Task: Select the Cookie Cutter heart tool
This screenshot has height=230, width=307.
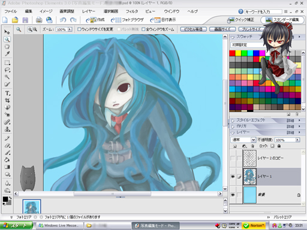Action: pyautogui.click(x=7, y=108)
